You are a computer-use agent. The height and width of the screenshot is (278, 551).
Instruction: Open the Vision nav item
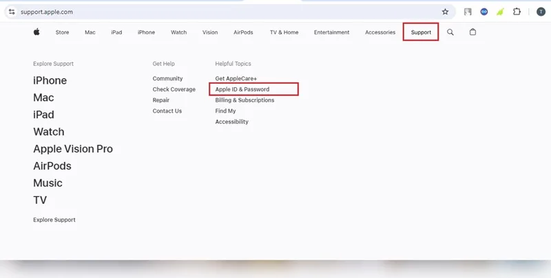[x=210, y=32]
